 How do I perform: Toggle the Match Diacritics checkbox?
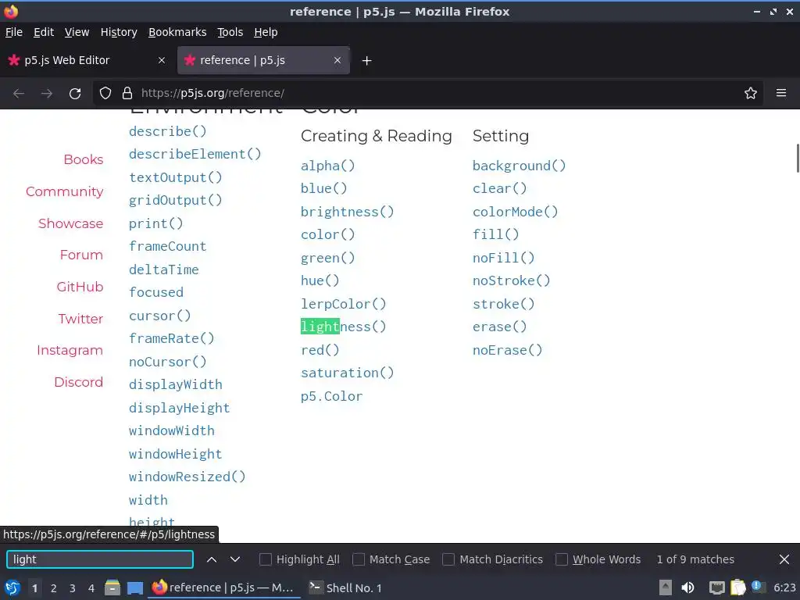click(x=448, y=559)
